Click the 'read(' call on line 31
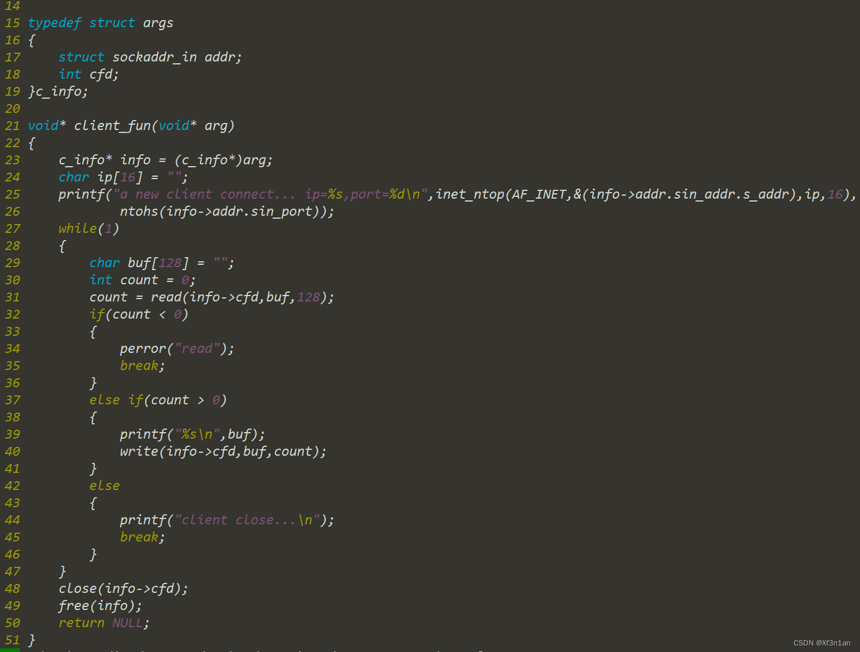 (170, 297)
